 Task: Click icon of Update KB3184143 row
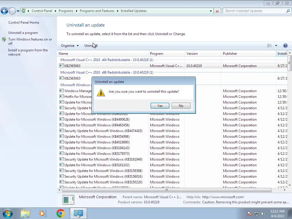(x=62, y=148)
